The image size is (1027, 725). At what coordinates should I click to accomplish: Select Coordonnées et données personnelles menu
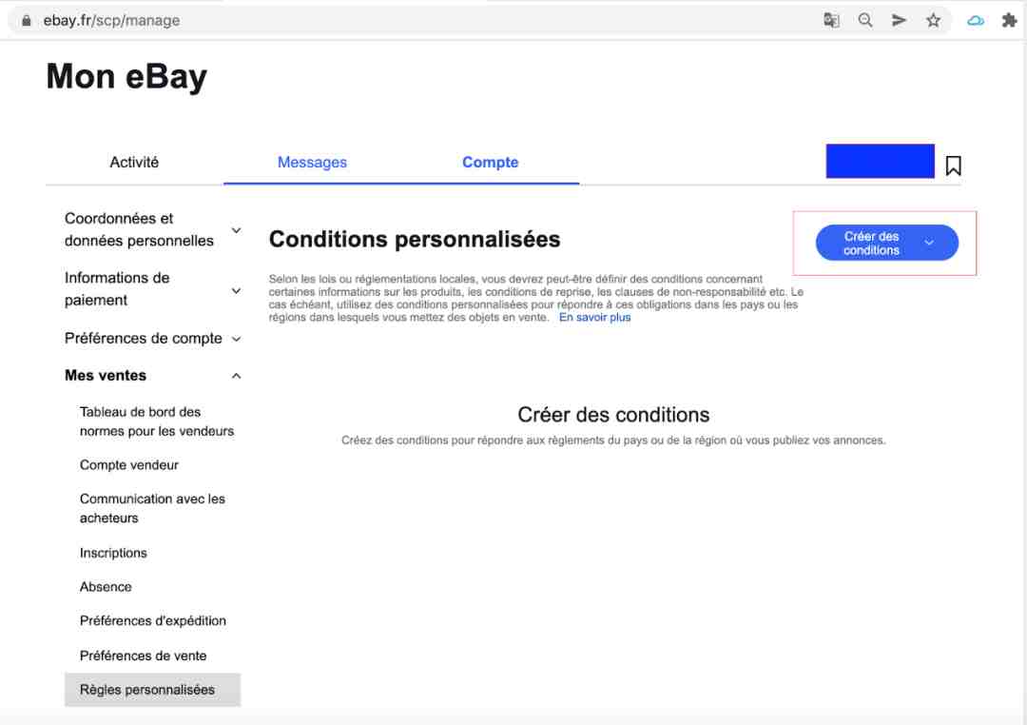tap(139, 229)
